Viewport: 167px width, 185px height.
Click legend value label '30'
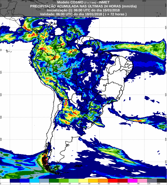pos(89,184)
